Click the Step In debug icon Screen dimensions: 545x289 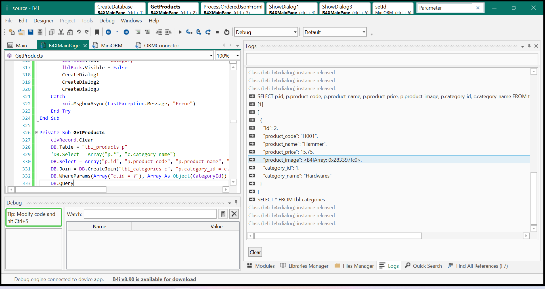189,32
